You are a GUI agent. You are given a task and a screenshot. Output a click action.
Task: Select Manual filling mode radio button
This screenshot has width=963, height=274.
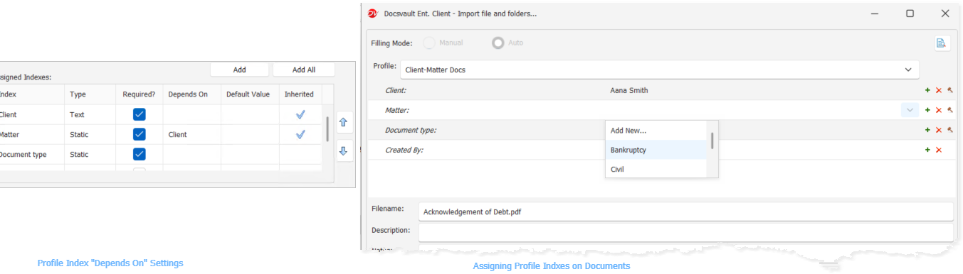tap(429, 43)
